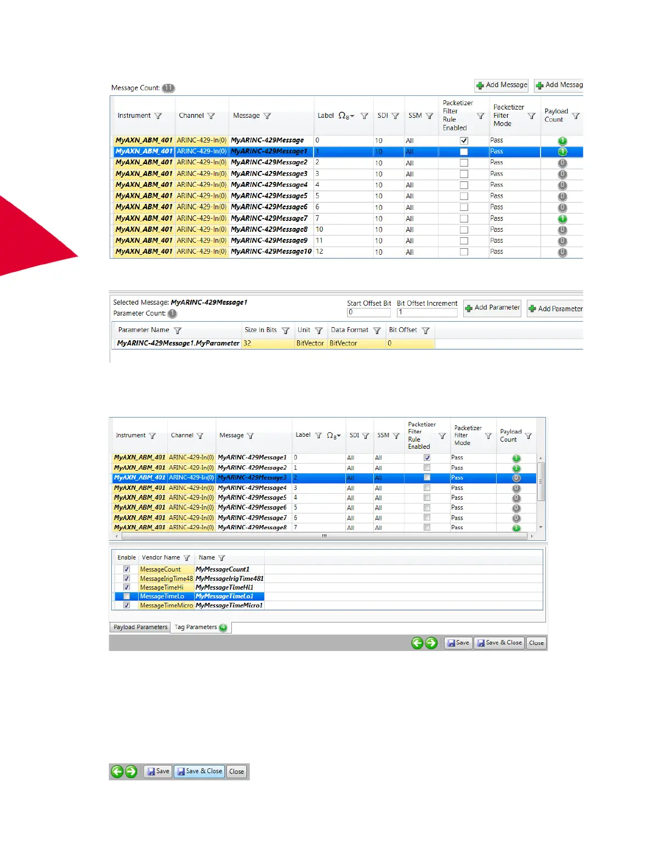Filter the Bit Offset column
This screenshot has width=671, height=868.
point(425,330)
